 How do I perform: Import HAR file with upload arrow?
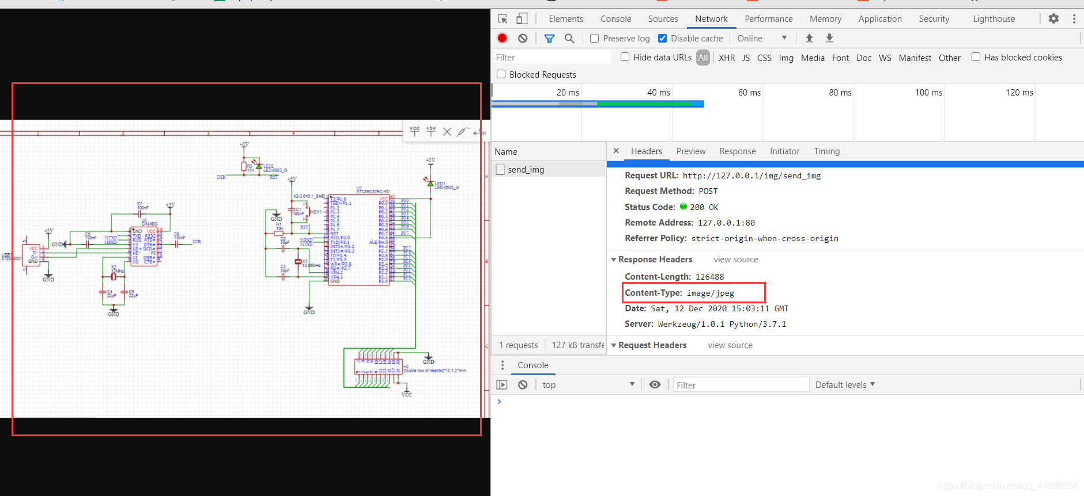[809, 38]
